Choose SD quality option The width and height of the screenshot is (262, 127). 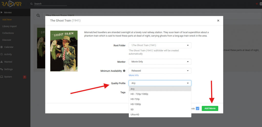tap(160, 109)
